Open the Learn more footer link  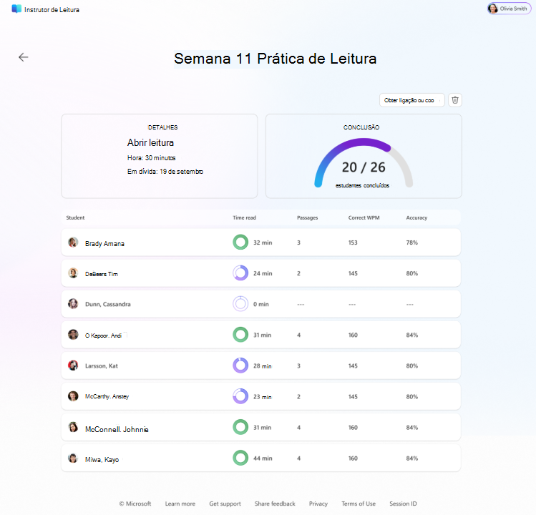tap(180, 504)
